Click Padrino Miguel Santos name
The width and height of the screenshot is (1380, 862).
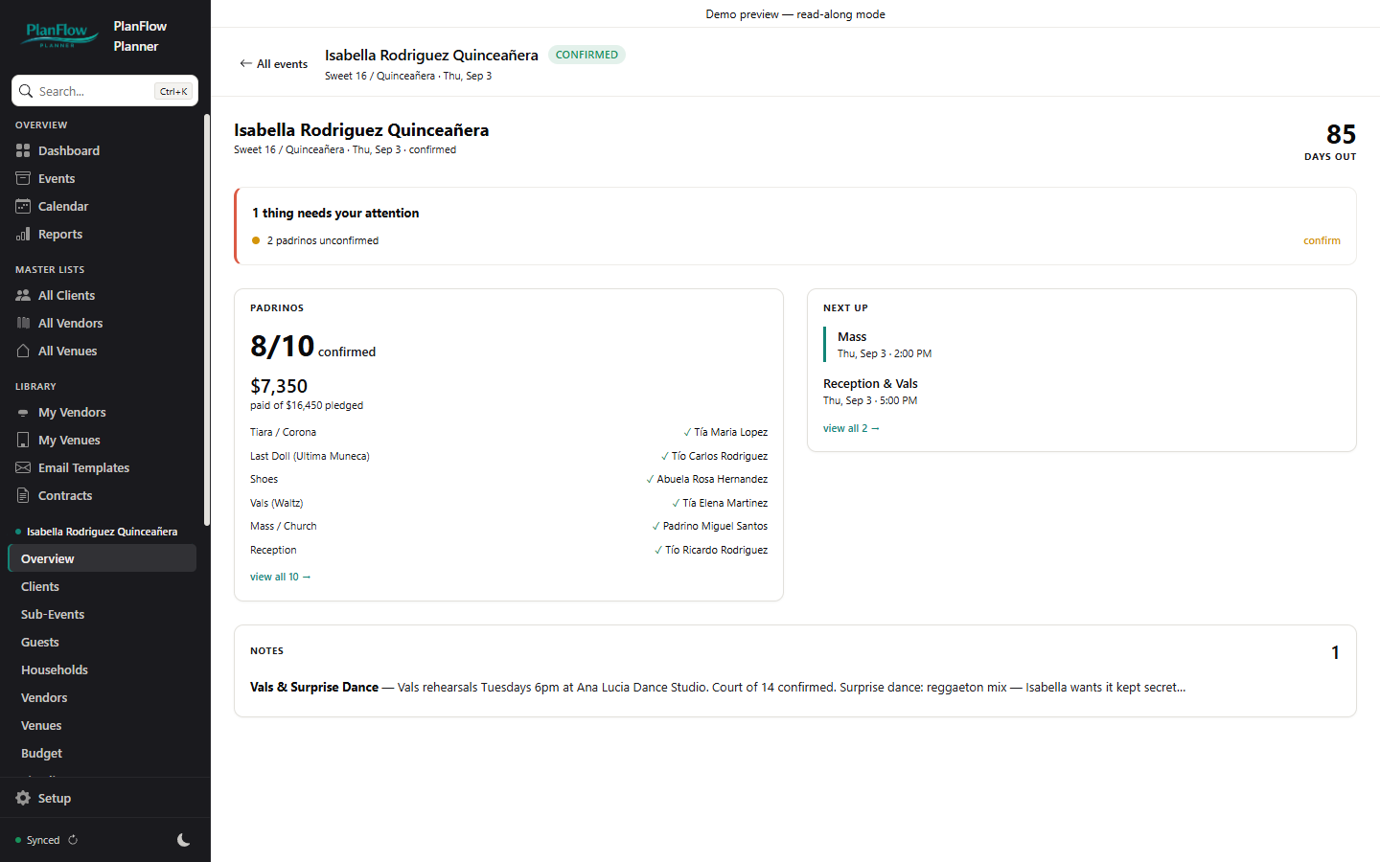click(x=715, y=526)
